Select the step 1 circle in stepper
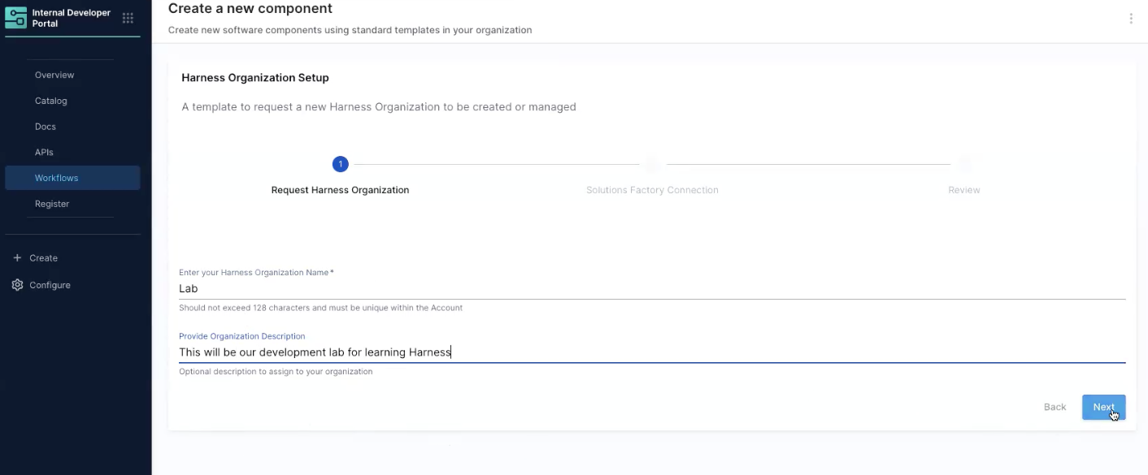This screenshot has width=1148, height=475. 340,165
